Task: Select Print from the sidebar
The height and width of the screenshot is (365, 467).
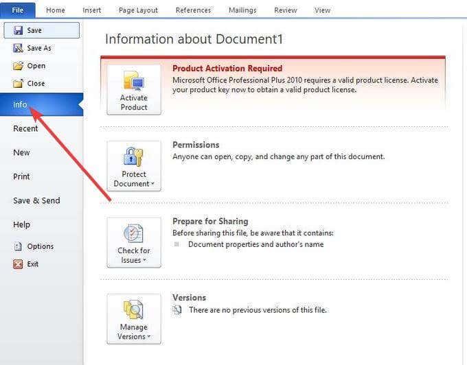Action: point(21,177)
